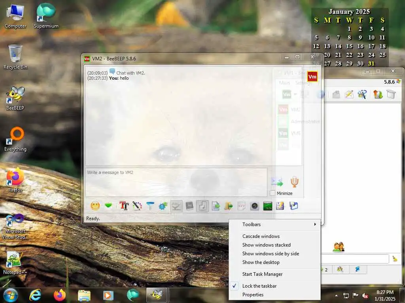Show hidden tray icons arrow
The height and width of the screenshot is (303, 405).
tap(336, 296)
